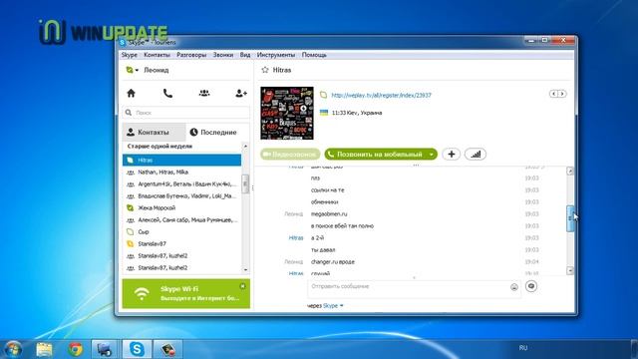Click the plus add people button
The height and width of the screenshot is (359, 638).
[x=451, y=155]
